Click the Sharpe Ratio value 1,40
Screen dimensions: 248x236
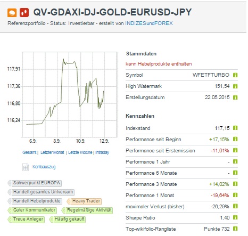pos(225,217)
